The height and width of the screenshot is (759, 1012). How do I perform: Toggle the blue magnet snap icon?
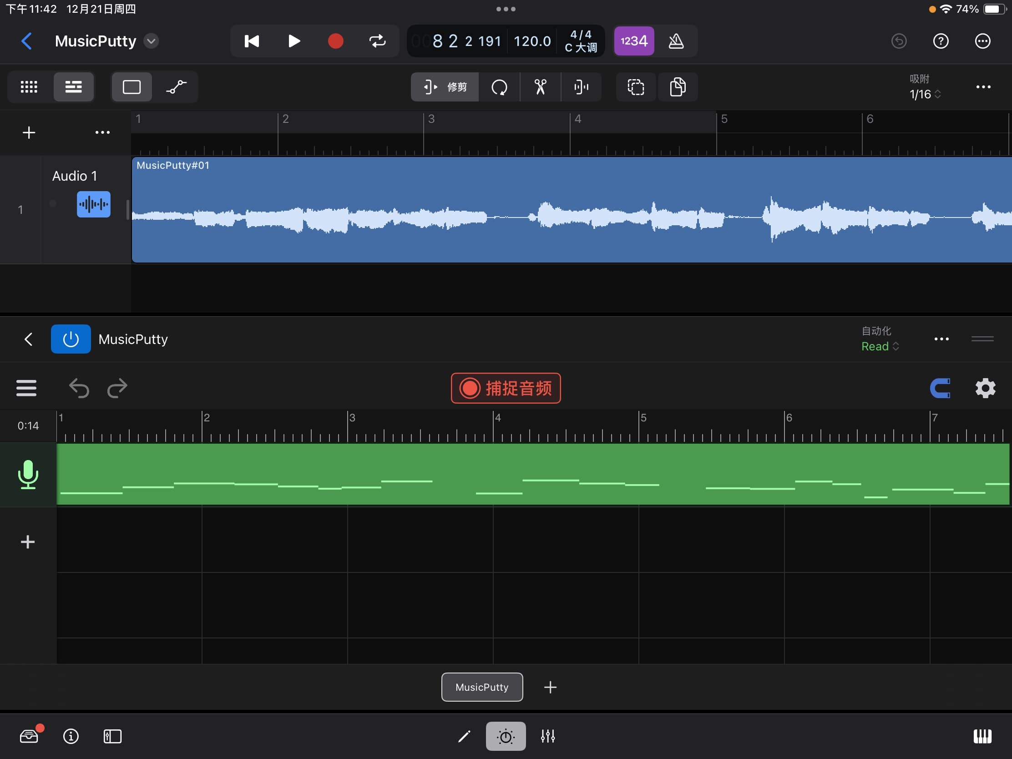941,388
